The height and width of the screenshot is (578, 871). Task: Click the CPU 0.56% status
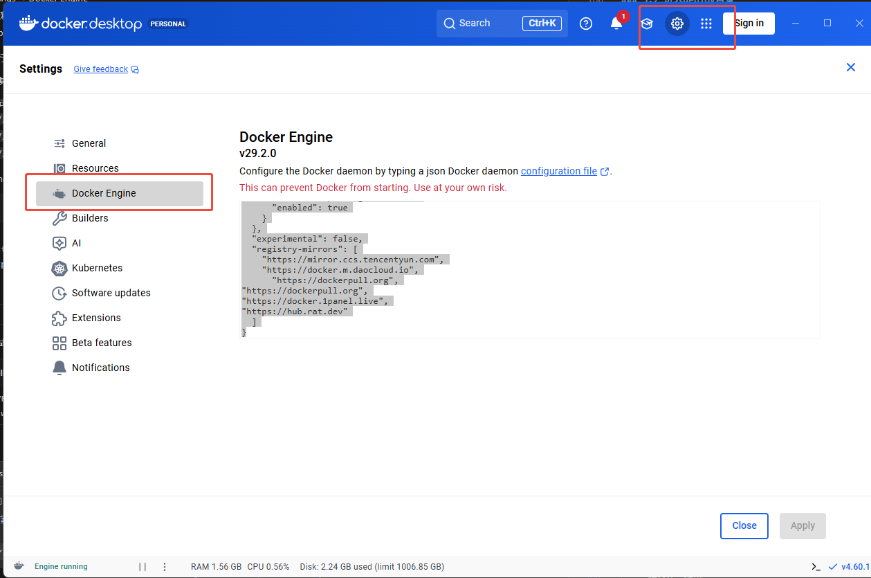(x=268, y=566)
